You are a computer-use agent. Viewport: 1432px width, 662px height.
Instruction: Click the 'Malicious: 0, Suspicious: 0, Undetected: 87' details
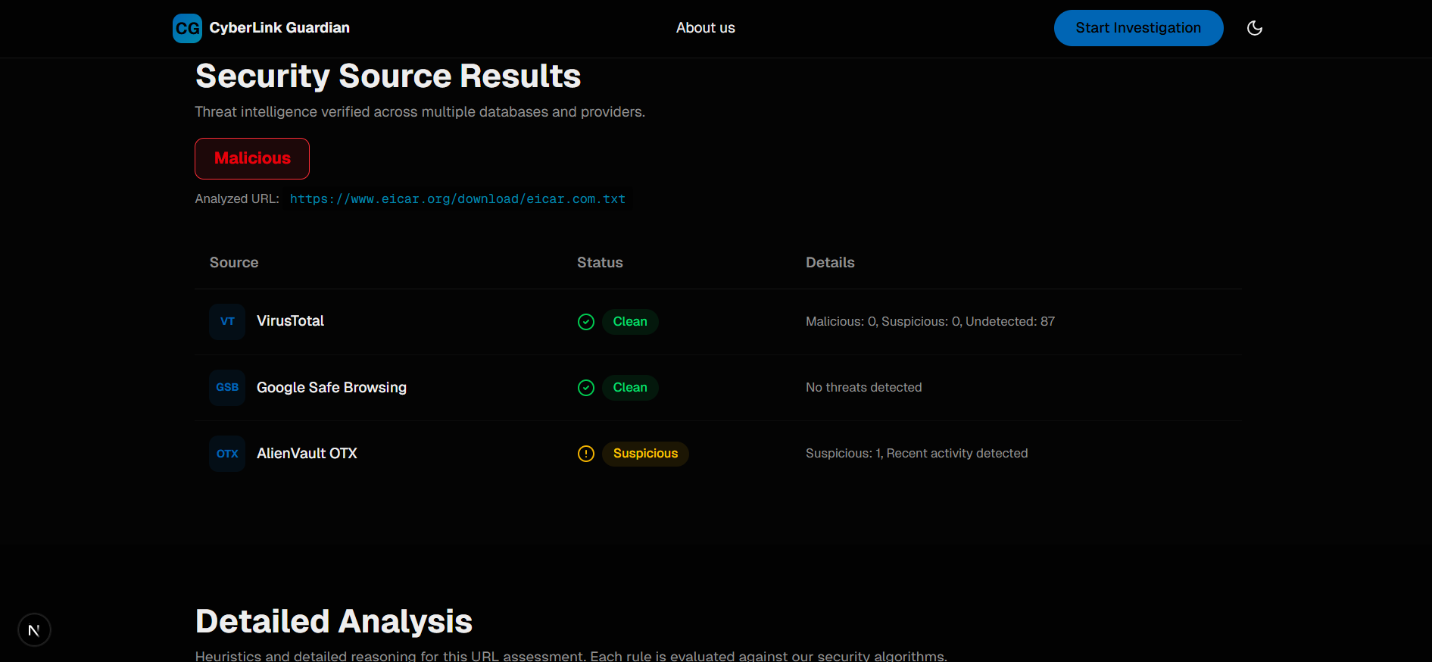[x=930, y=322]
